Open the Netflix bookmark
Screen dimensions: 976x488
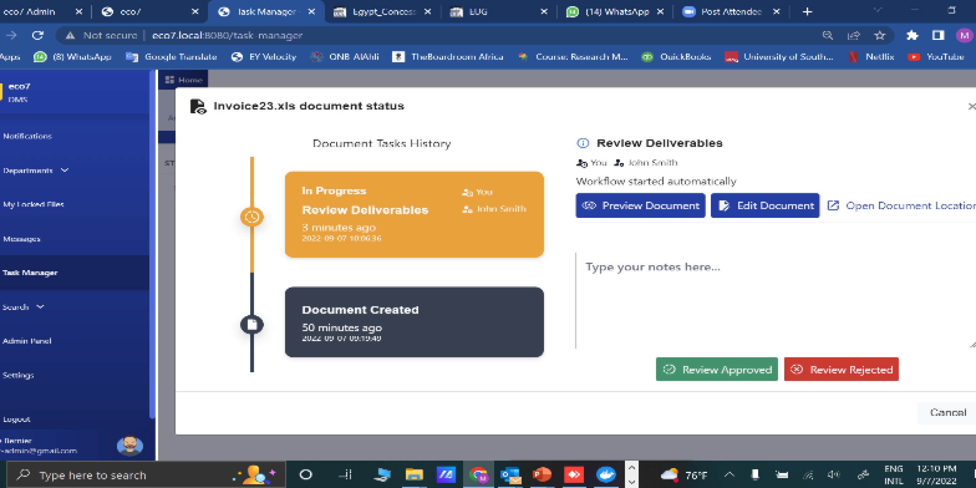[x=871, y=57]
